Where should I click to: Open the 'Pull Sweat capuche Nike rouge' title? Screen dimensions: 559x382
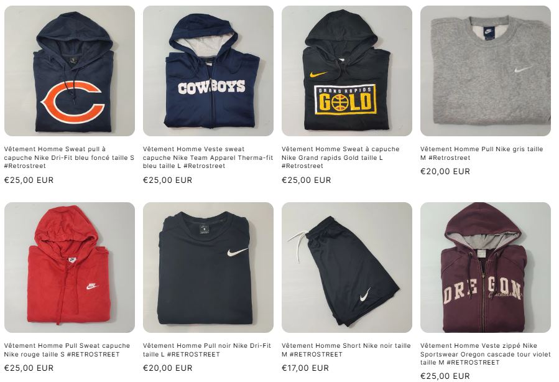67,350
